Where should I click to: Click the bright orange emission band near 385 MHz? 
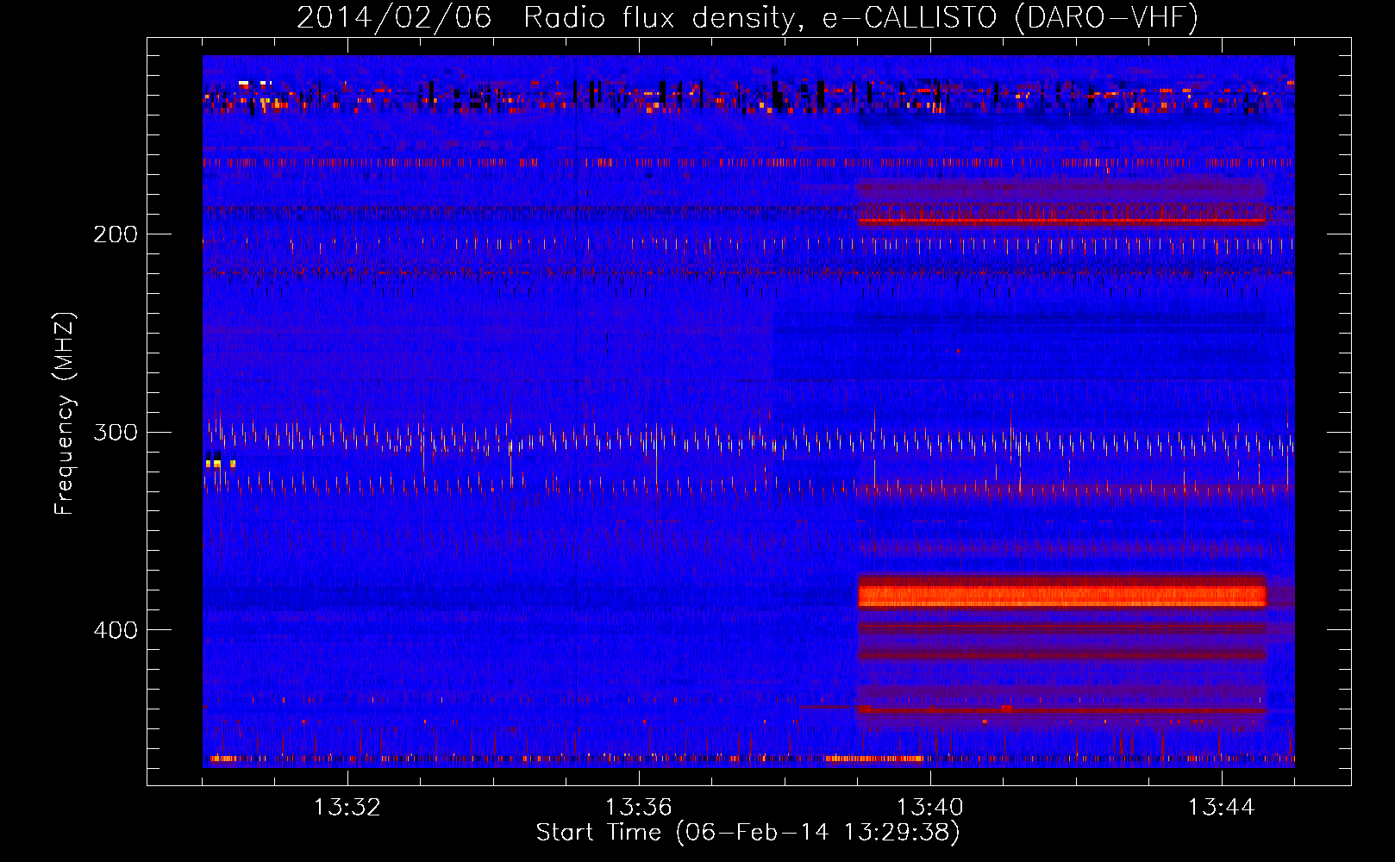coord(1062,596)
